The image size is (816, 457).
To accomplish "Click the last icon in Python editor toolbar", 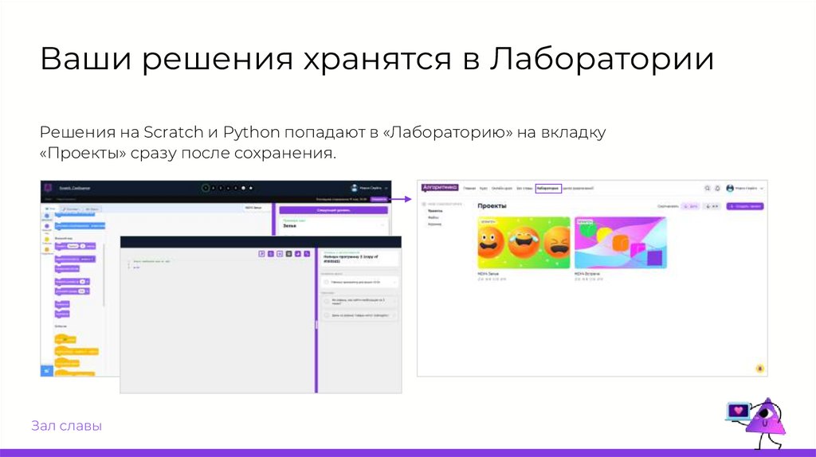I will (x=308, y=254).
